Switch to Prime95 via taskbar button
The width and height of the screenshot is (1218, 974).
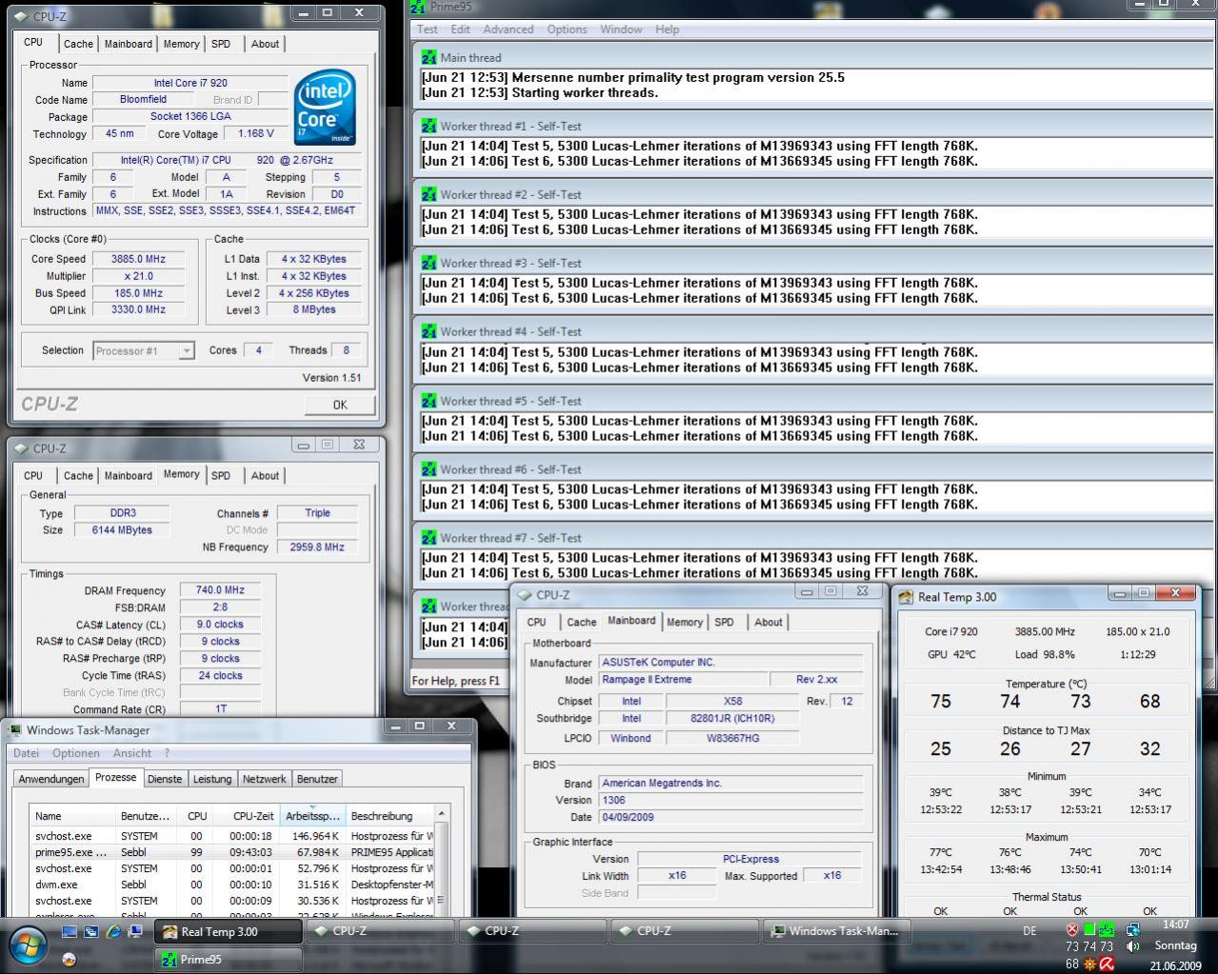coord(229,959)
